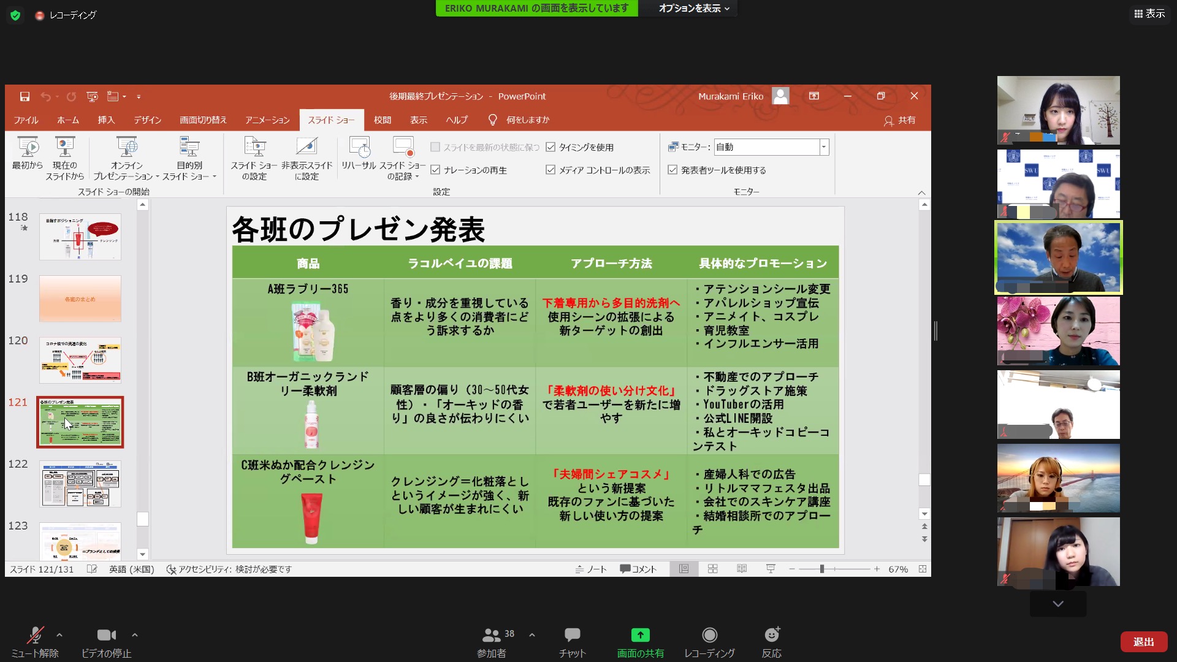
Task: Click Zoom encryption green shield icon
Action: [15, 15]
